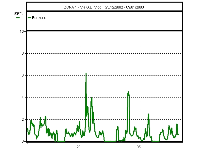Click the µg/m3 unit label

pyautogui.click(x=19, y=13)
